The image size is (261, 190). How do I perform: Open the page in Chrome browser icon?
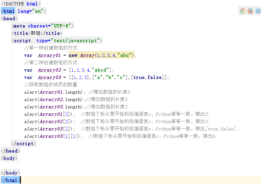(242, 11)
